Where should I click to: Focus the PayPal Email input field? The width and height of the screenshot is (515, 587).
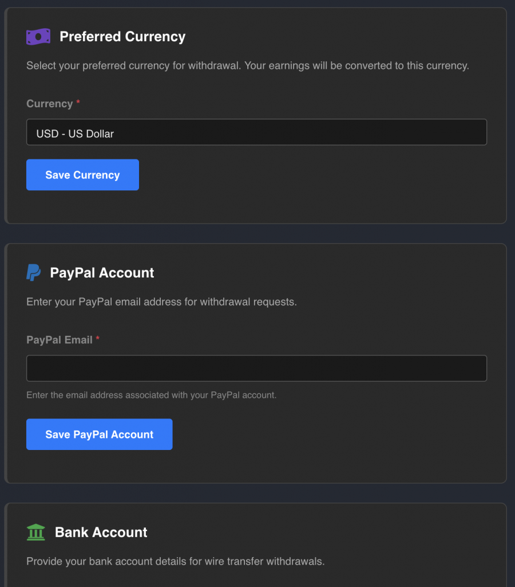pos(256,368)
